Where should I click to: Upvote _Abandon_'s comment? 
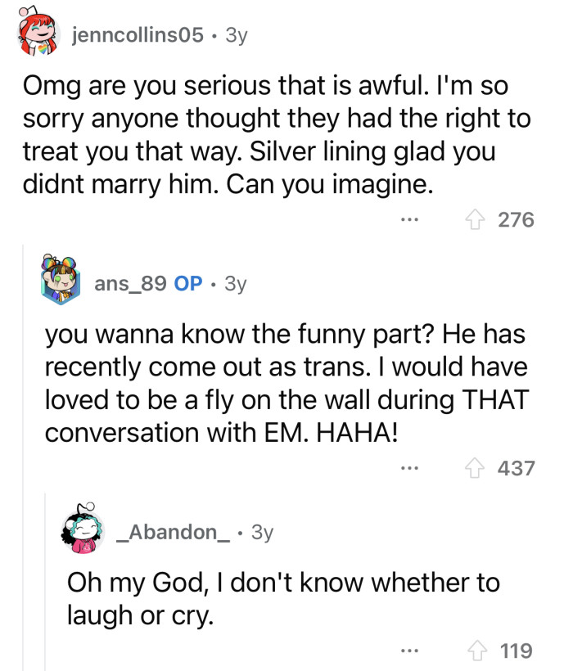click(x=477, y=651)
